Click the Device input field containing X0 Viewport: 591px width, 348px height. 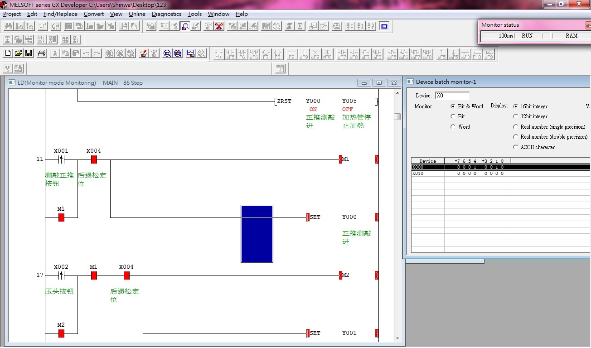click(452, 96)
